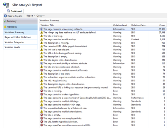Click warning icon beside canonical URL inconsistent row
168x129 pixels.
tap(41, 46)
